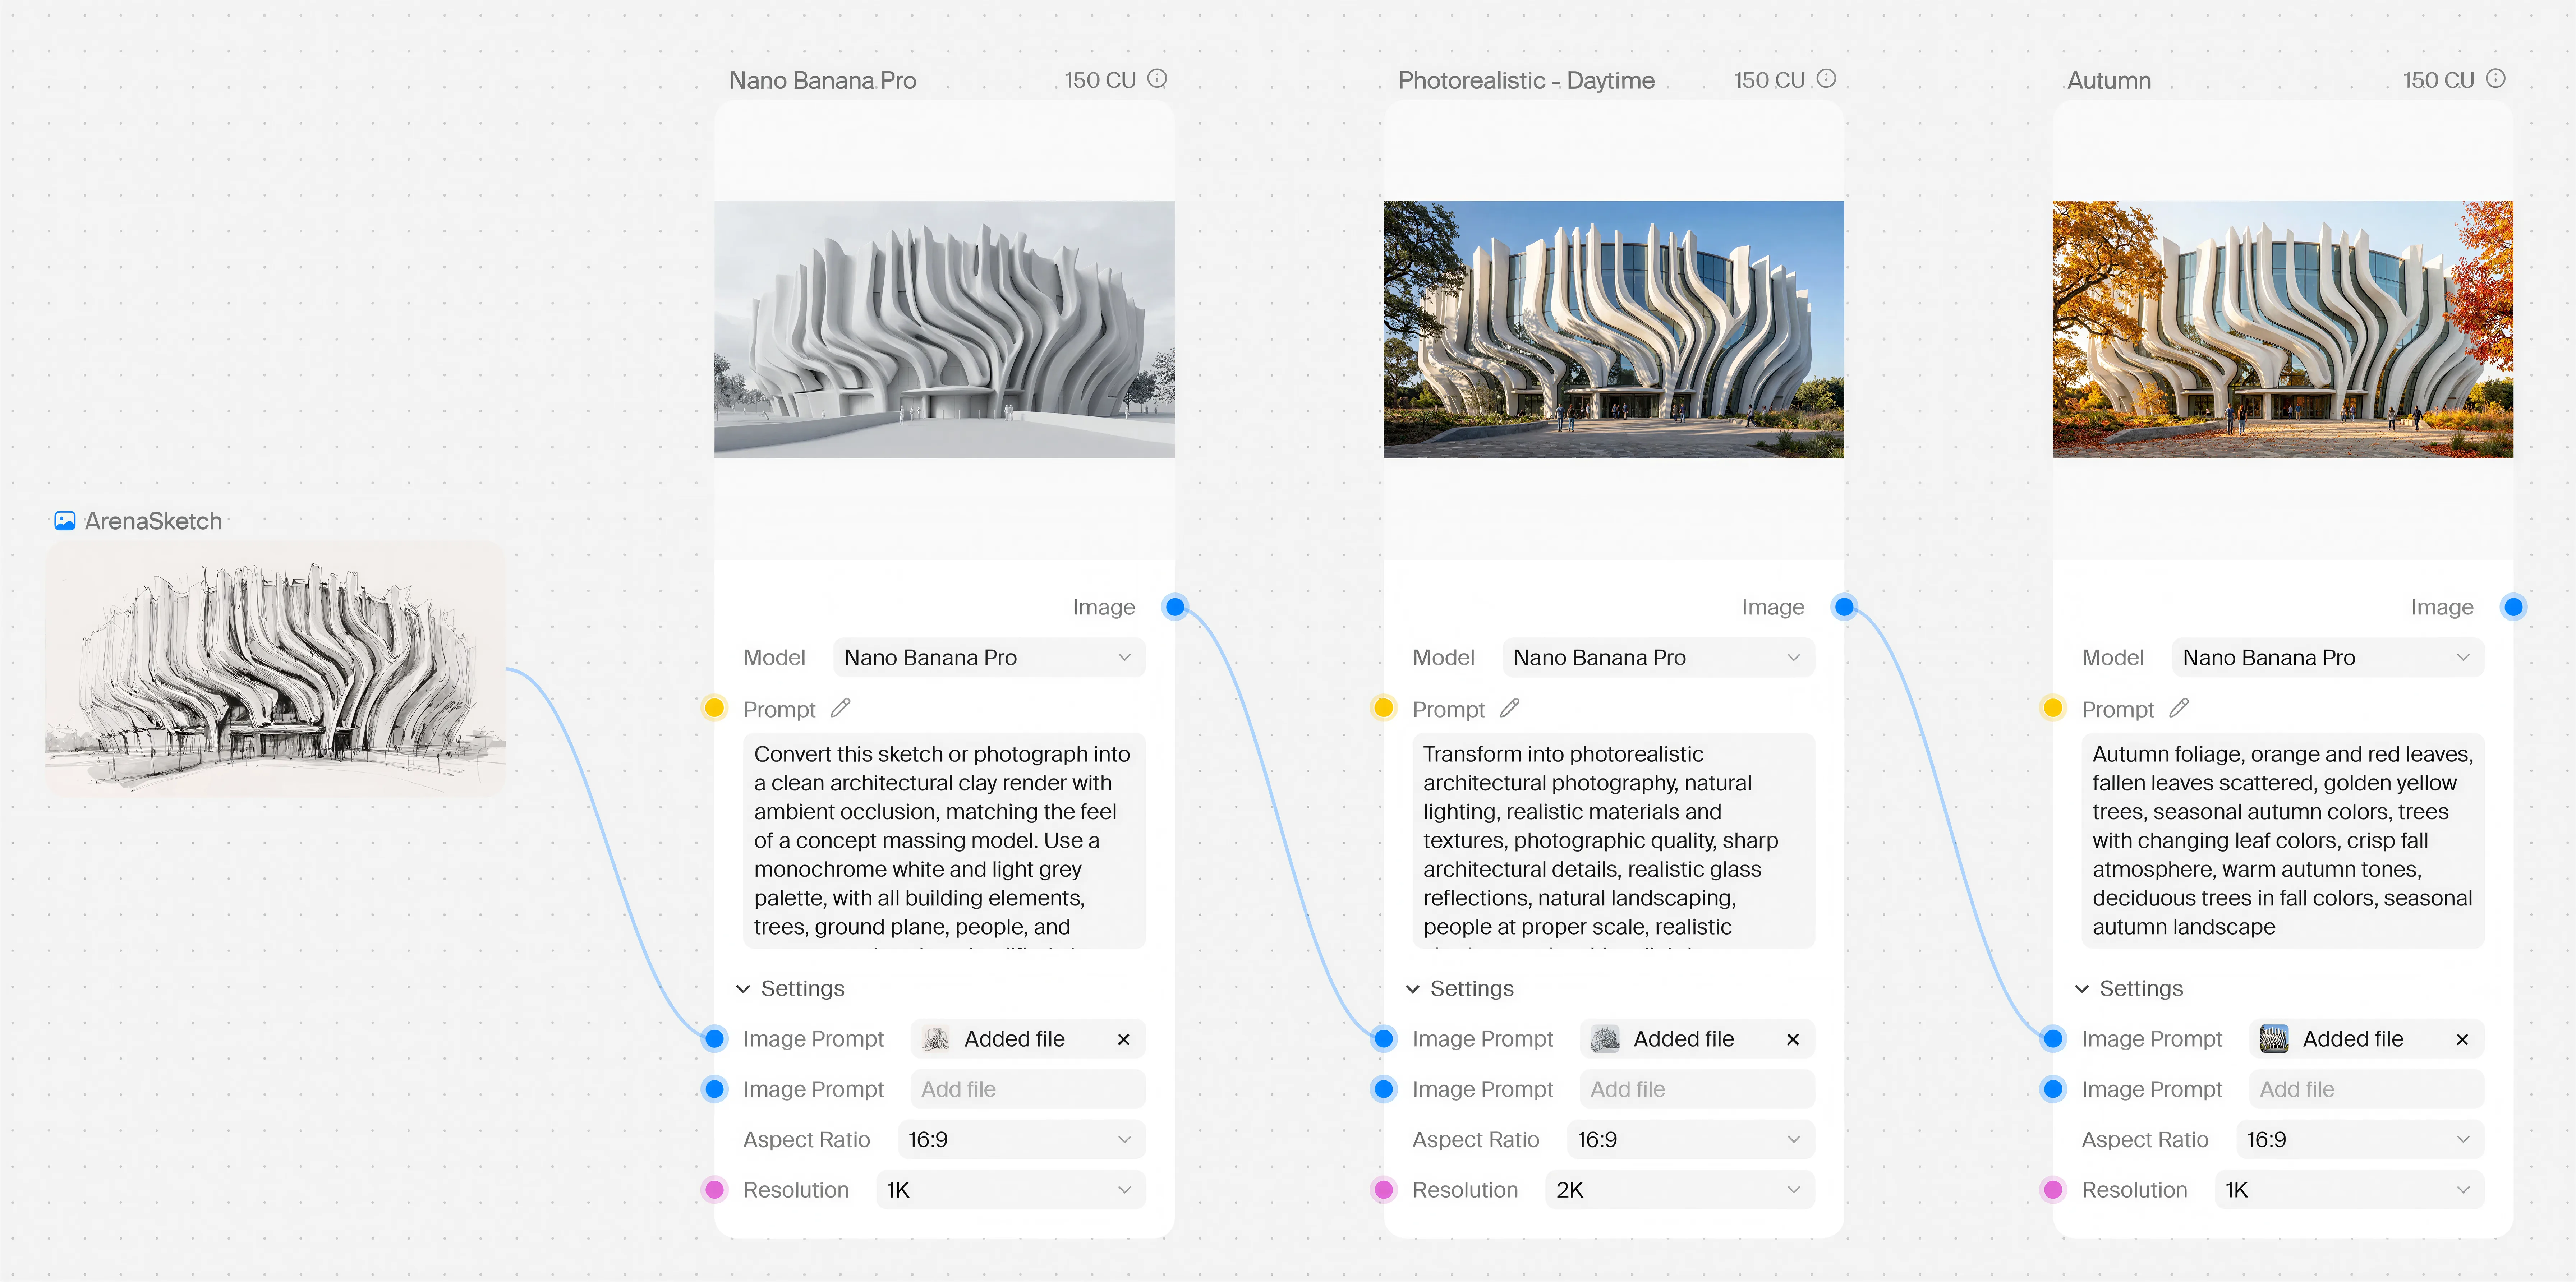Viewport: 2576px width, 1282px height.
Task: Click the ArenaSketch image icon
Action: (65, 521)
